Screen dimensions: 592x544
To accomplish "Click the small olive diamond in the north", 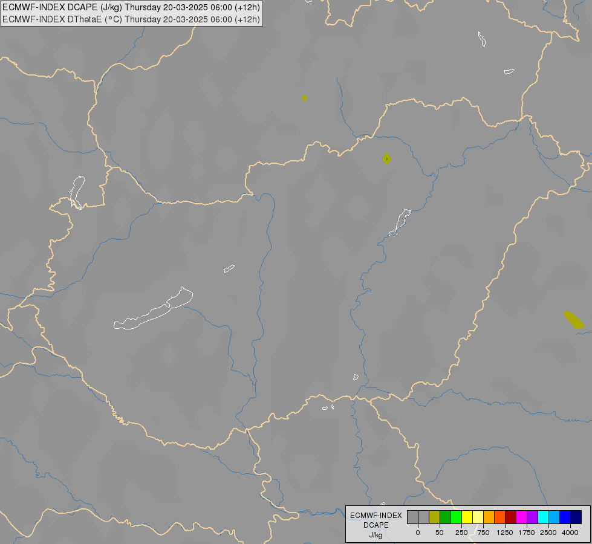I will tap(304, 98).
